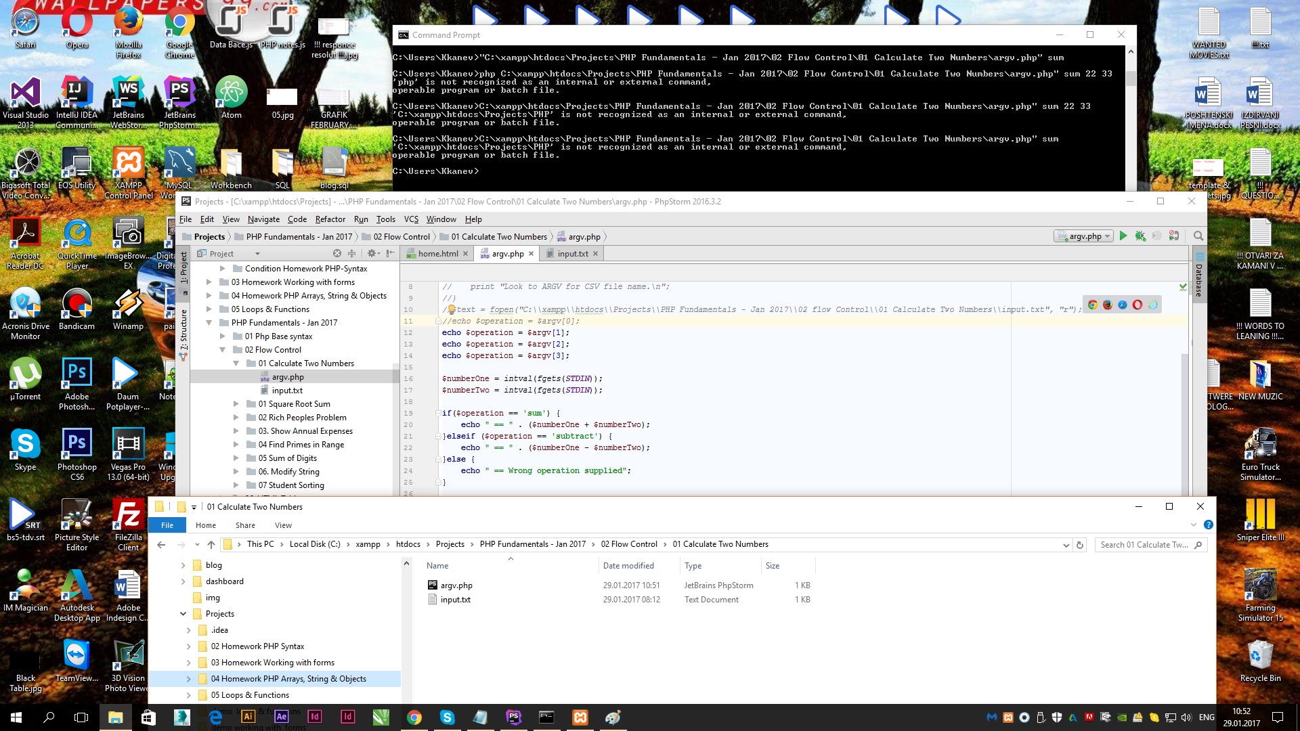Refresh the Explorer address bar location
Viewport: 1300px width, 731px height.
(x=1080, y=545)
